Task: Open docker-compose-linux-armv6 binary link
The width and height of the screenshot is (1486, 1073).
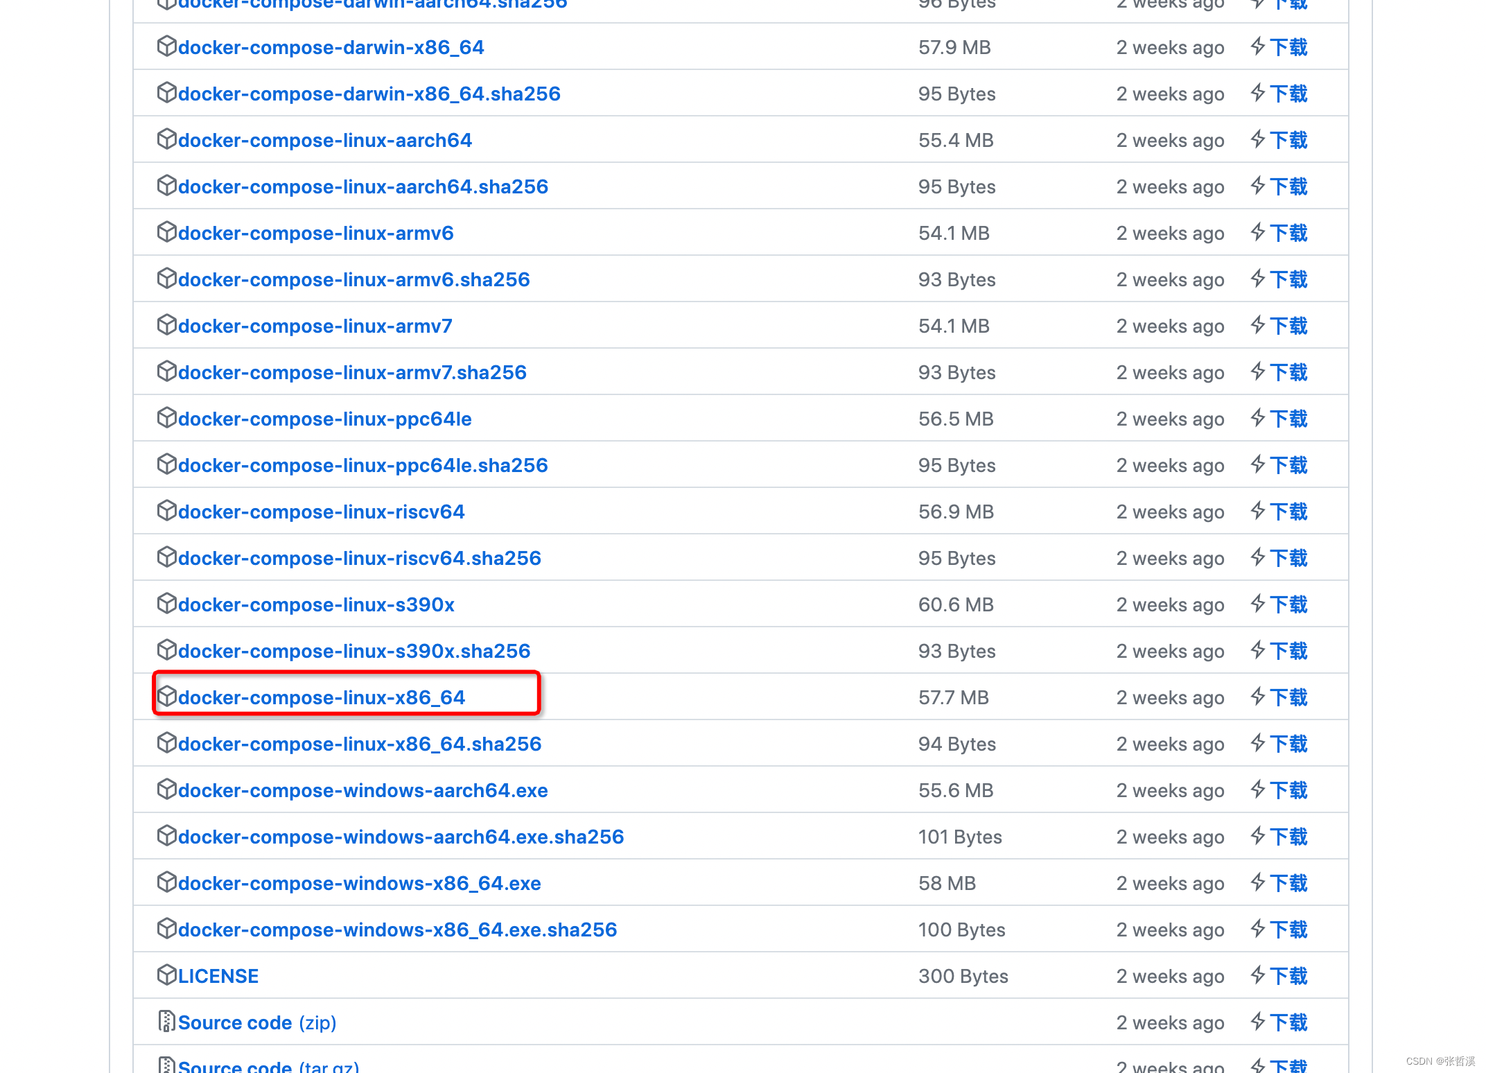Action: (x=315, y=233)
